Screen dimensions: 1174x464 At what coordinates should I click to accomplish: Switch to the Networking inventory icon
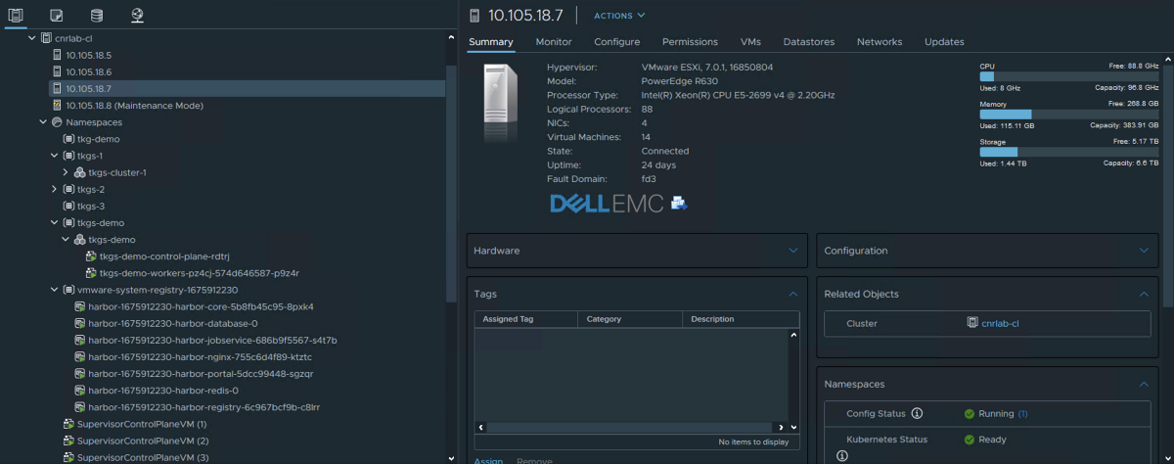click(x=136, y=16)
